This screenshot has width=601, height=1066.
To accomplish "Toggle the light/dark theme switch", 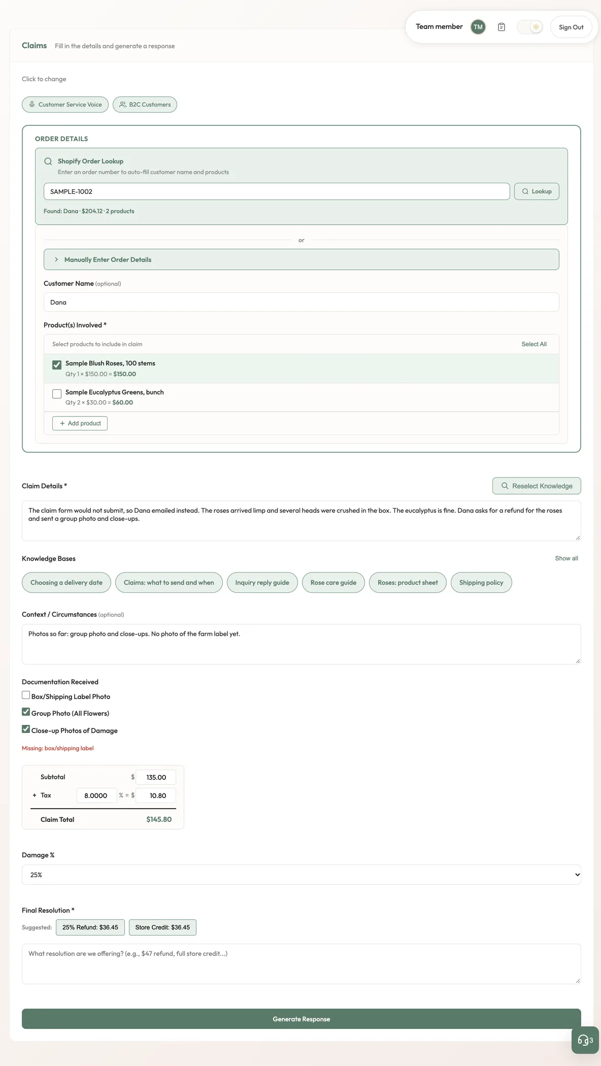I will [530, 27].
